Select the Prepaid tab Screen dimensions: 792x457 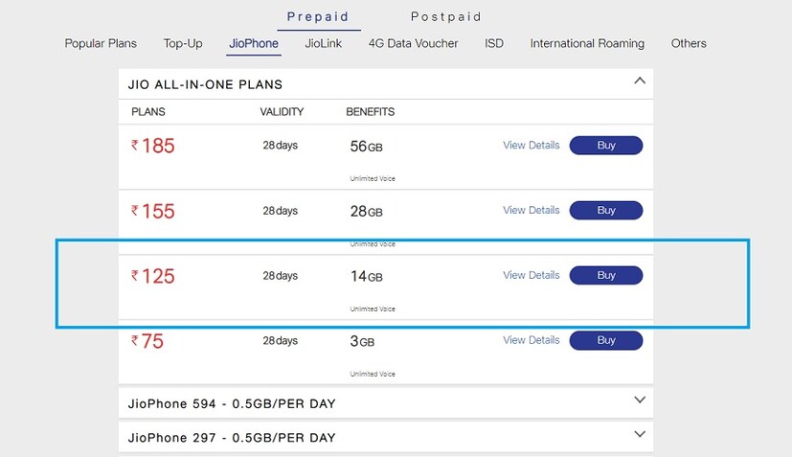pyautogui.click(x=319, y=16)
